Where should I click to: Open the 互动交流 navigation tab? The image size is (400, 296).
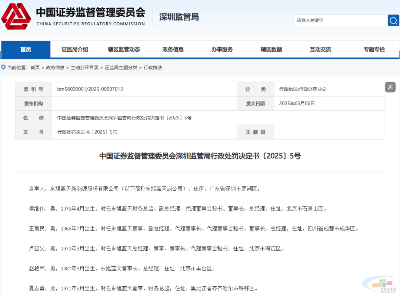click(x=320, y=49)
